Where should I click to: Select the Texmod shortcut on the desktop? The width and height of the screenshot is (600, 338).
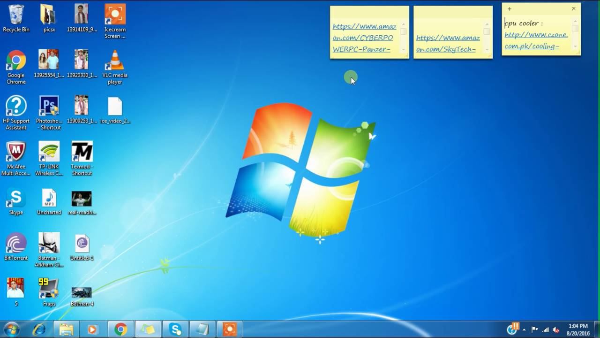pos(82,159)
